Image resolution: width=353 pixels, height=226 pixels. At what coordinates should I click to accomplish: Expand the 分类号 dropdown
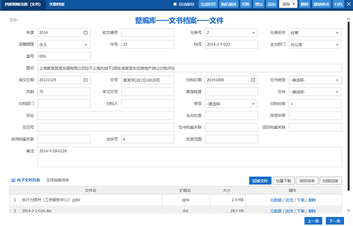point(253,32)
